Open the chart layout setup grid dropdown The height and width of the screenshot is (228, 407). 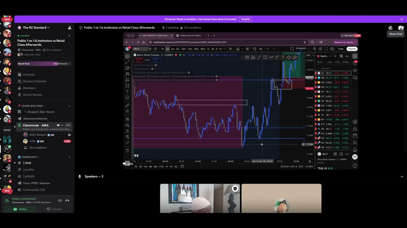pos(292,49)
